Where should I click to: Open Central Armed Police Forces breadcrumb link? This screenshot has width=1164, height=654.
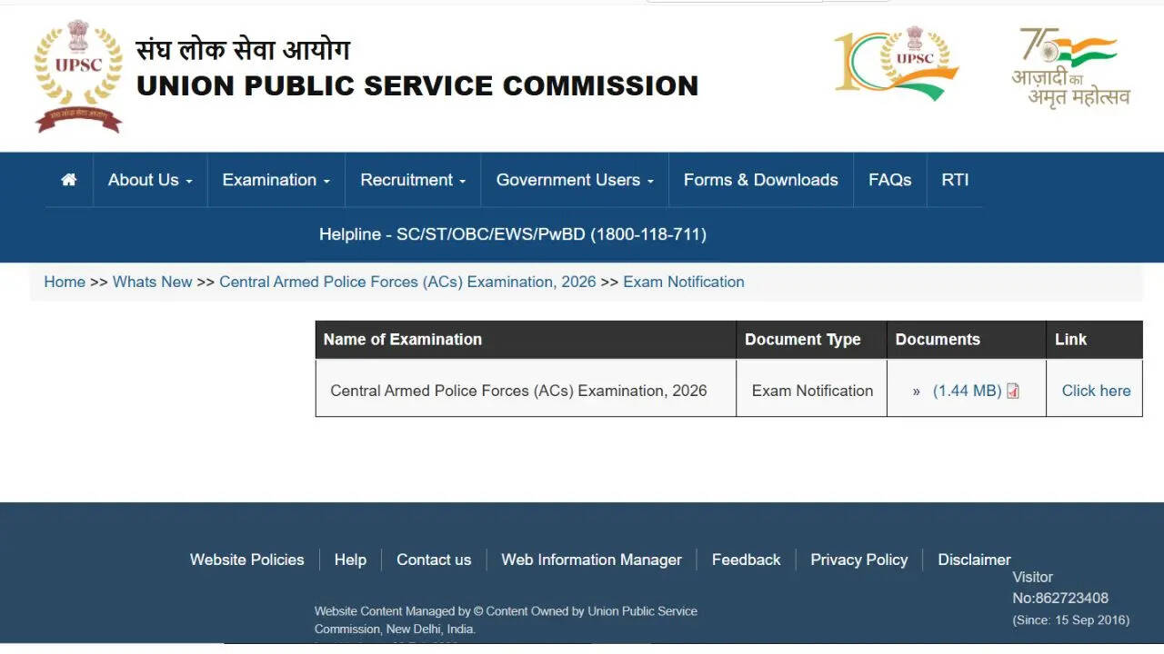coord(407,282)
